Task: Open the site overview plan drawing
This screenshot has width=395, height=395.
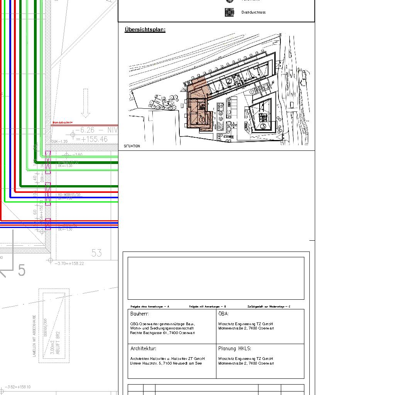Action: pyautogui.click(x=219, y=89)
